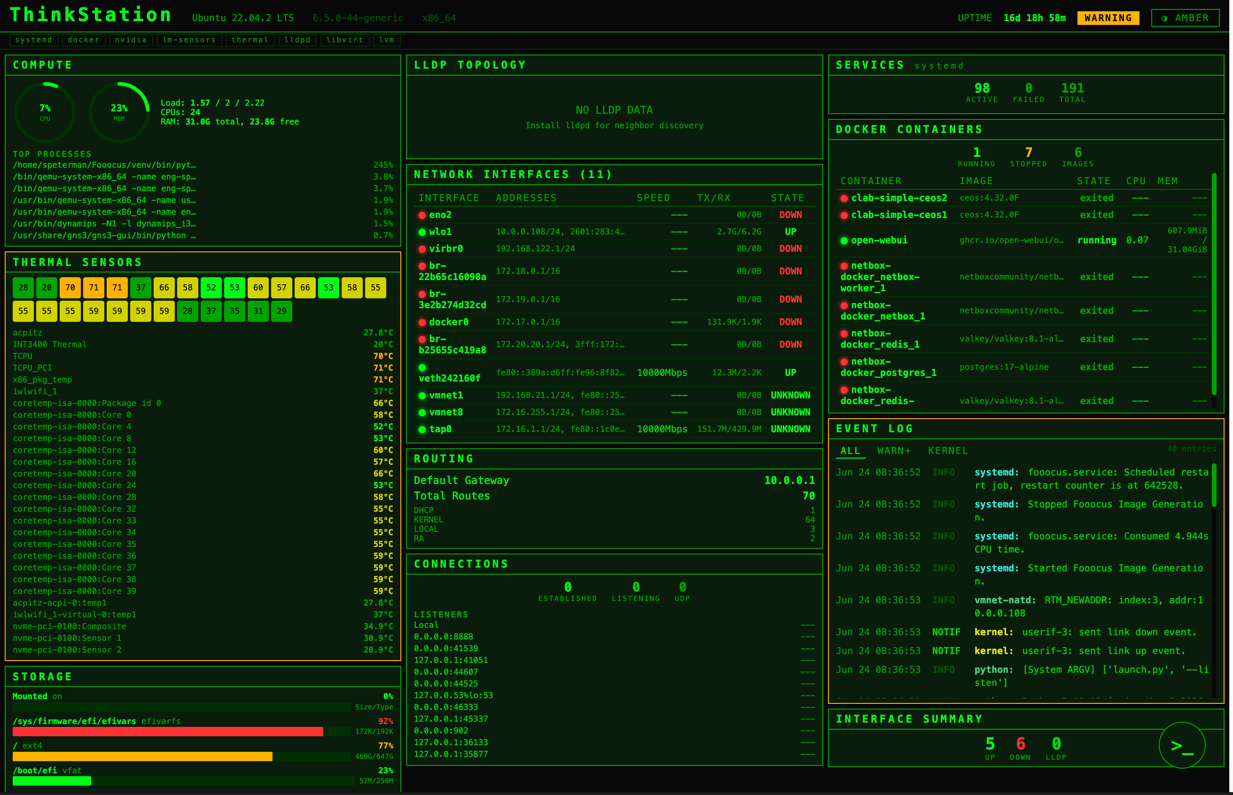The image size is (1233, 795).
Task: Select the br-3e2b274d32cd interface row
Action: pos(614,300)
